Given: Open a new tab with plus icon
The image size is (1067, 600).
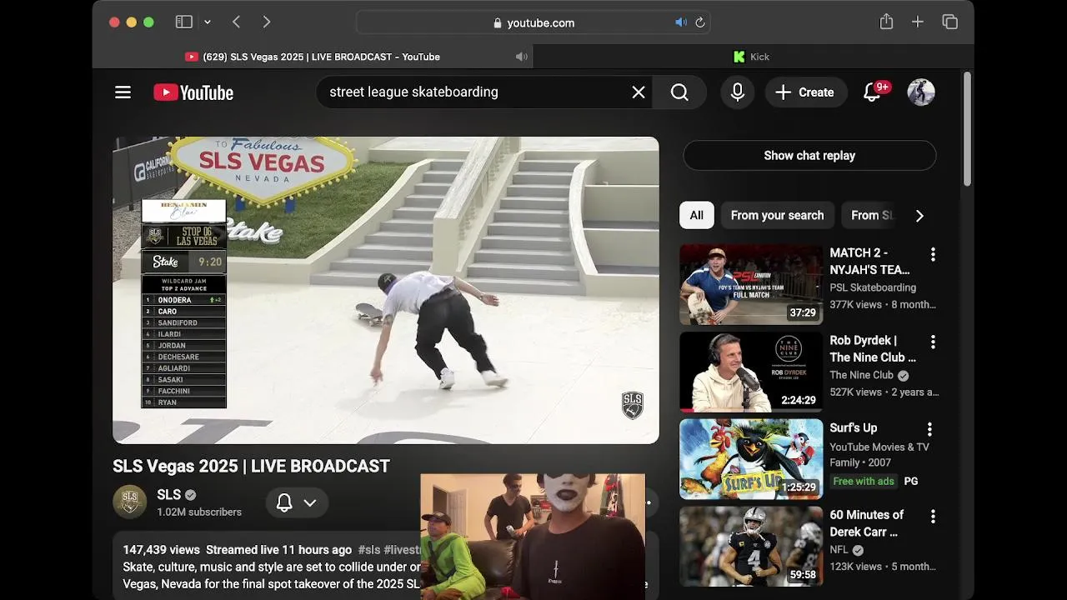Looking at the screenshot, I should point(918,22).
